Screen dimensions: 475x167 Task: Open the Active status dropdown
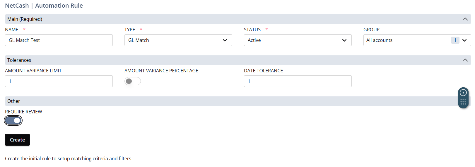pos(298,40)
